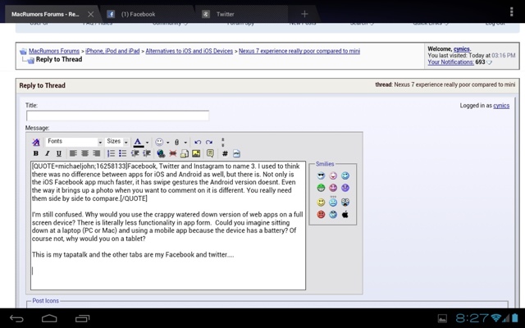Open Nexus 7 experience thread breadcrumb link
Screen dimensions: 525x328
coord(299,51)
